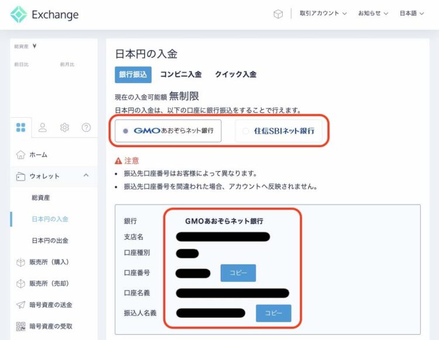Click the 無制限 deposit limit value
The image size is (439, 340).
[x=184, y=96]
